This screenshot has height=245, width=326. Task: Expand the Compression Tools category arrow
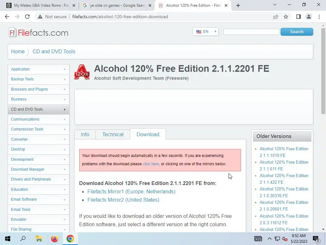coord(65,130)
